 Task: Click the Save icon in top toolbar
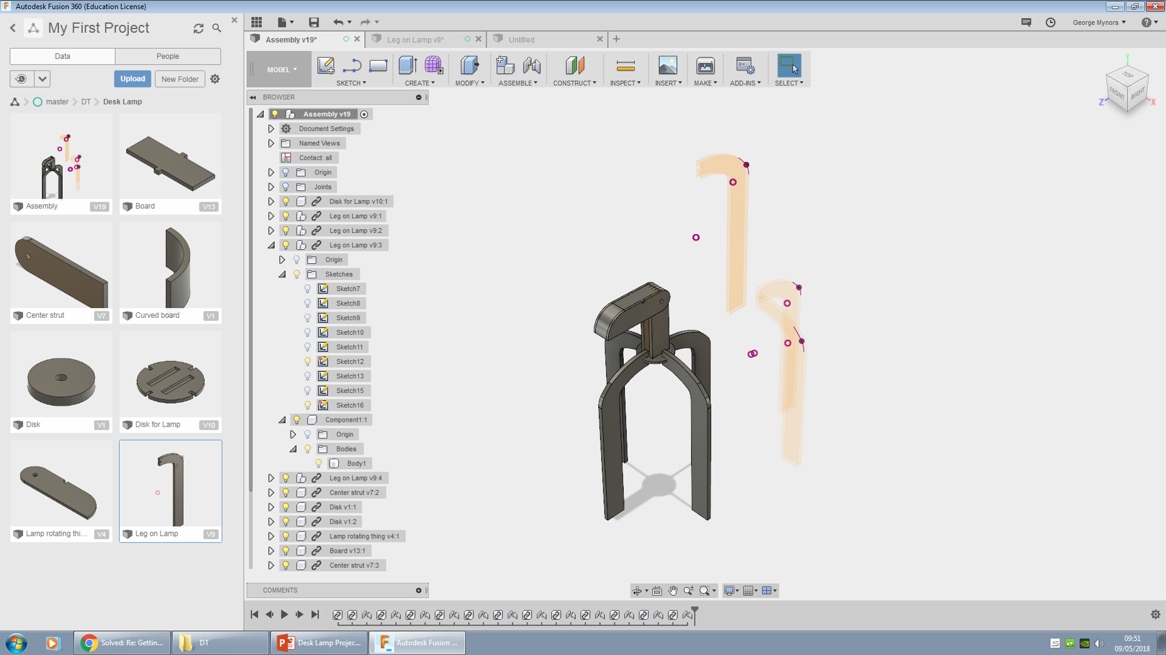tap(314, 22)
